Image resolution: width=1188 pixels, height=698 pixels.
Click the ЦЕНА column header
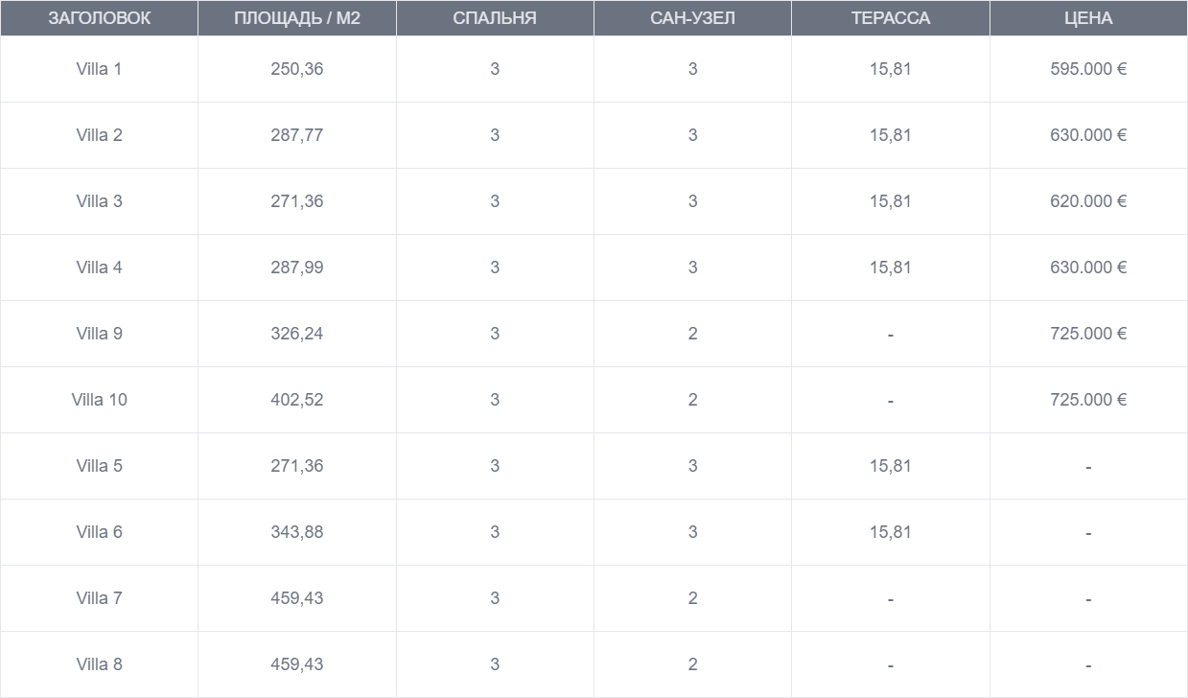point(1088,18)
